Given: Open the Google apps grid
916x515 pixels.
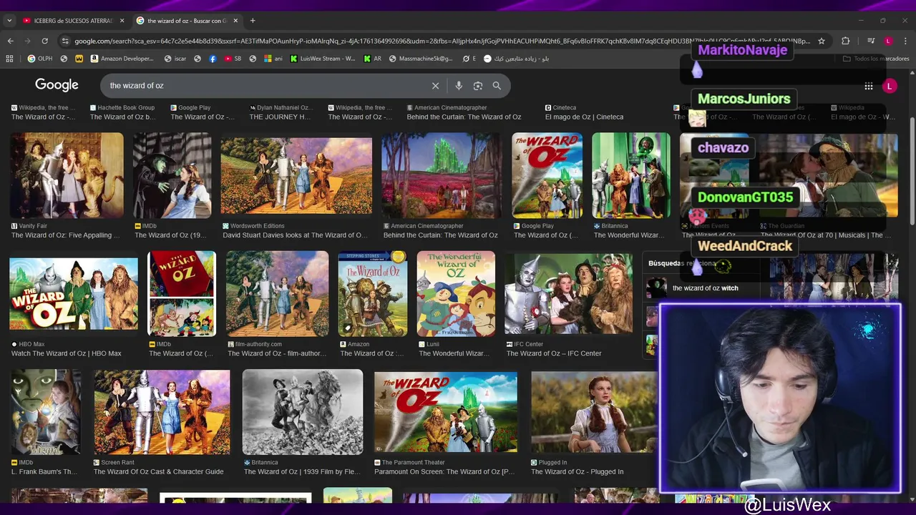Looking at the screenshot, I should point(869,86).
